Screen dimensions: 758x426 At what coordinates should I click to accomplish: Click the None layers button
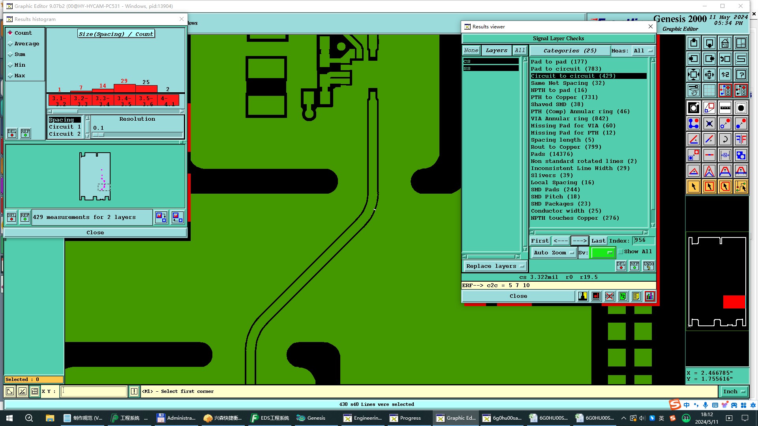click(471, 50)
